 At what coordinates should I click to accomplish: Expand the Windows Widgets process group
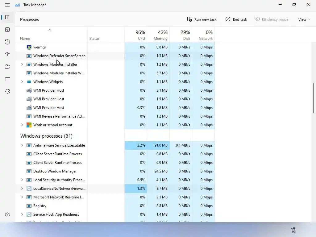point(22,81)
